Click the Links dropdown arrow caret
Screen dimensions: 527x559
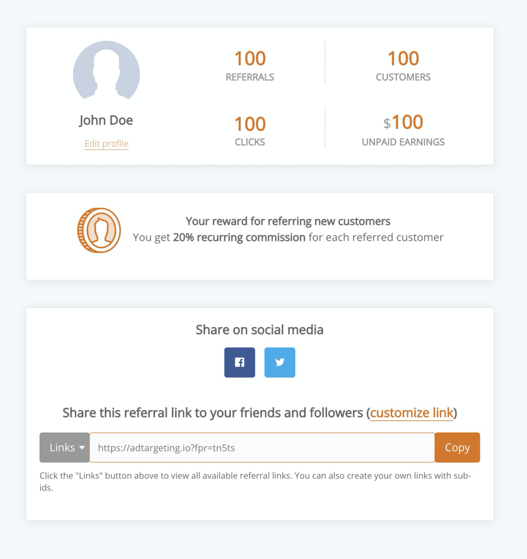[82, 448]
